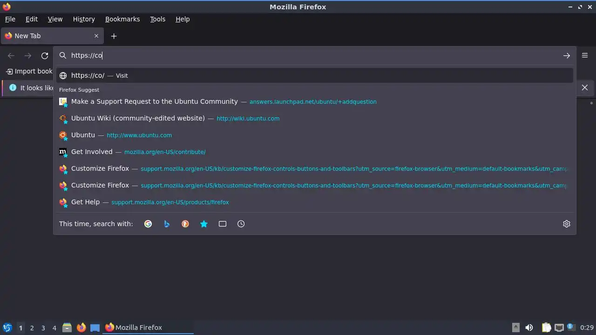
Task: Click the network icon in system tray
Action: tap(559, 328)
